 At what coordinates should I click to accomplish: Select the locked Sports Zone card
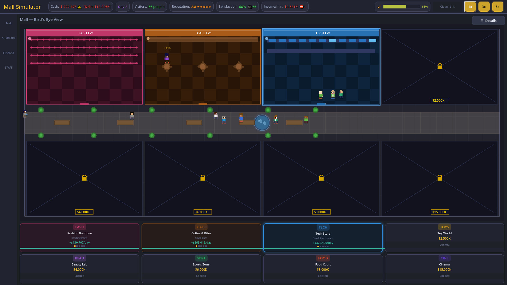201,269
